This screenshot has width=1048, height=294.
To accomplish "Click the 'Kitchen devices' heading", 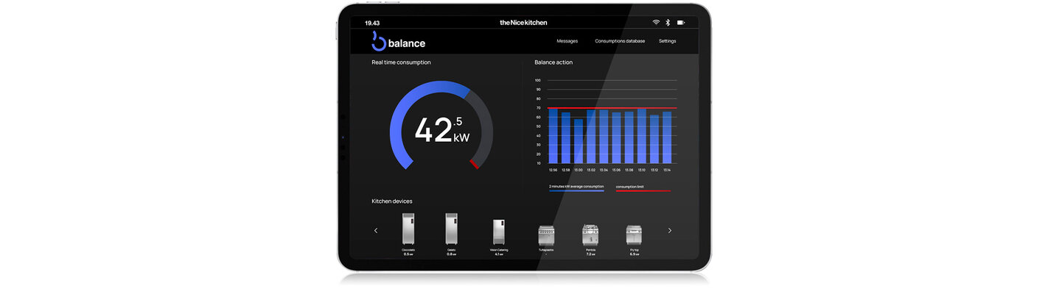I will tap(392, 201).
